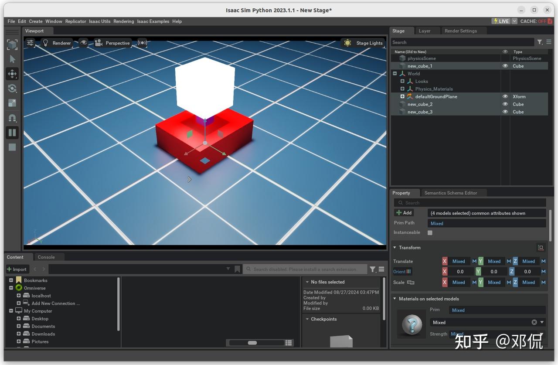Image resolution: width=558 pixels, height=365 pixels.
Task: Open the Replicator menu
Action: coord(75,21)
